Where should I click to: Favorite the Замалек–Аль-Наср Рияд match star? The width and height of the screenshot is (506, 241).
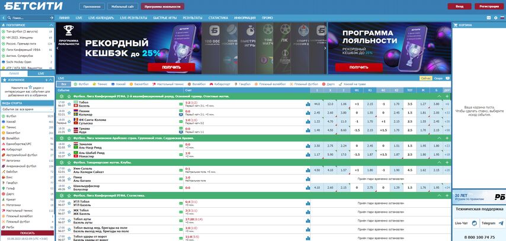click(69, 146)
